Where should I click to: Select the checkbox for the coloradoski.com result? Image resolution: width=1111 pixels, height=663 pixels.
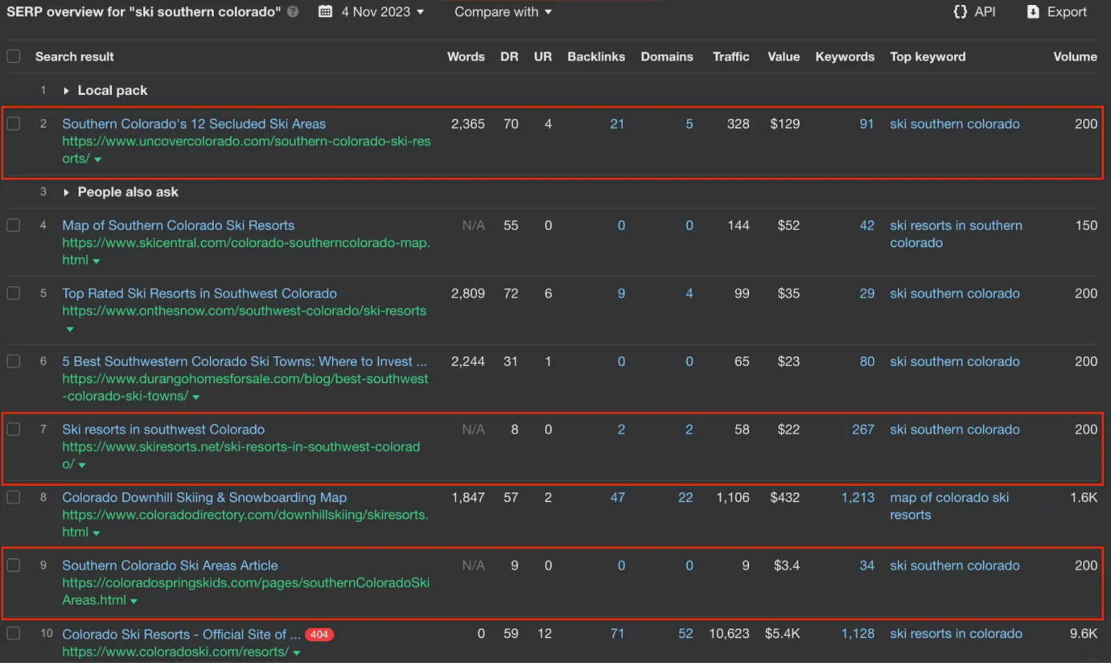(x=13, y=634)
